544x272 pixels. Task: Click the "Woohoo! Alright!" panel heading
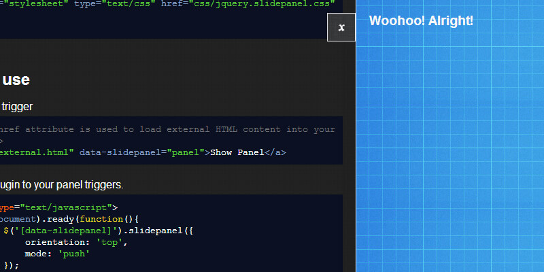[x=421, y=20]
